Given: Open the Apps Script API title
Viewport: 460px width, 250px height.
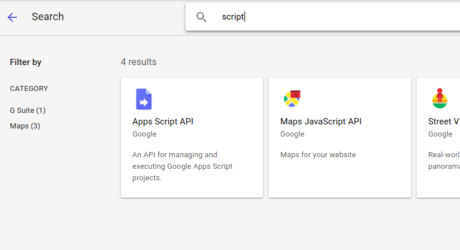Looking at the screenshot, I should (163, 122).
